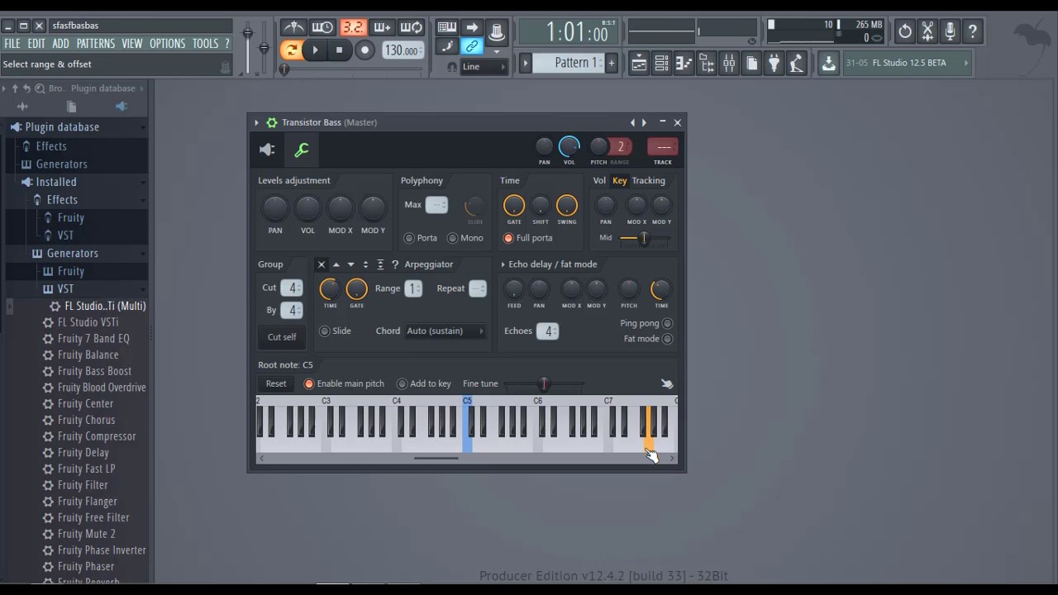This screenshot has height=595, width=1058.
Task: Enable the Porta option
Action: 408,238
